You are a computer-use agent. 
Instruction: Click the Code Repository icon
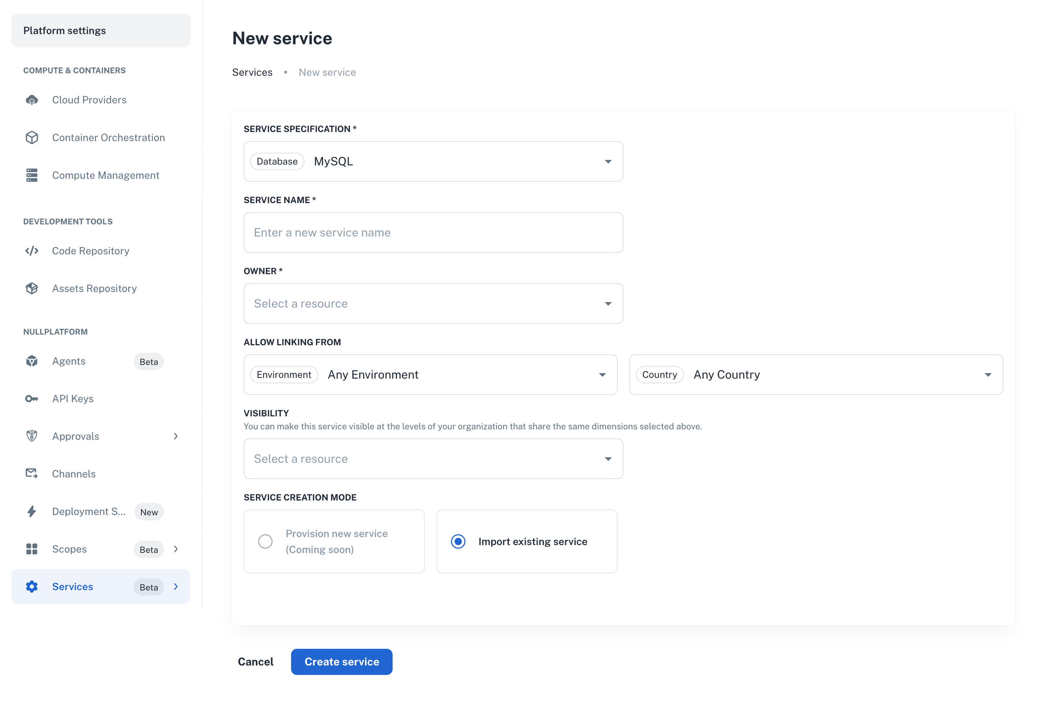(x=32, y=251)
